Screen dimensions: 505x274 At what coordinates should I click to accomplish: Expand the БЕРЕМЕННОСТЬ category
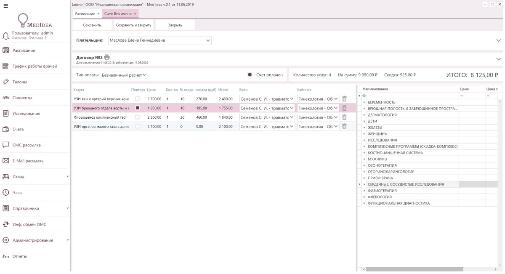(364, 102)
